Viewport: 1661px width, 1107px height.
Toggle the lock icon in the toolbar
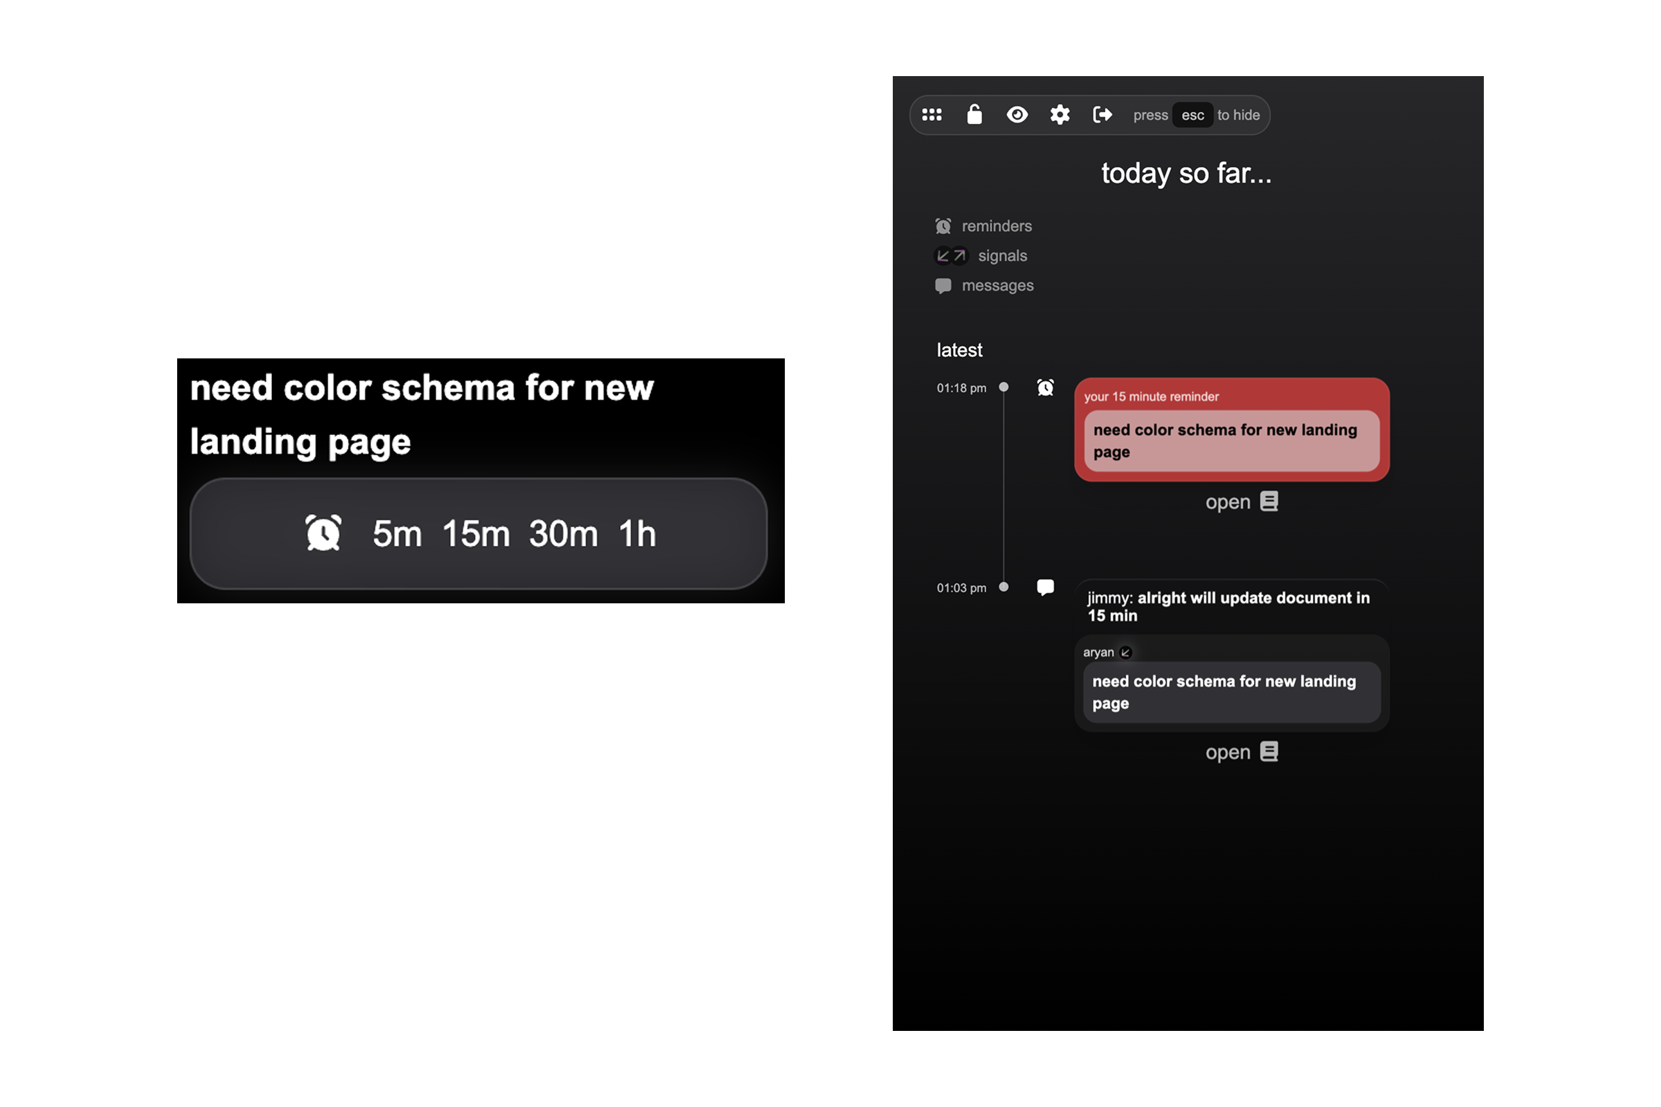tap(975, 114)
